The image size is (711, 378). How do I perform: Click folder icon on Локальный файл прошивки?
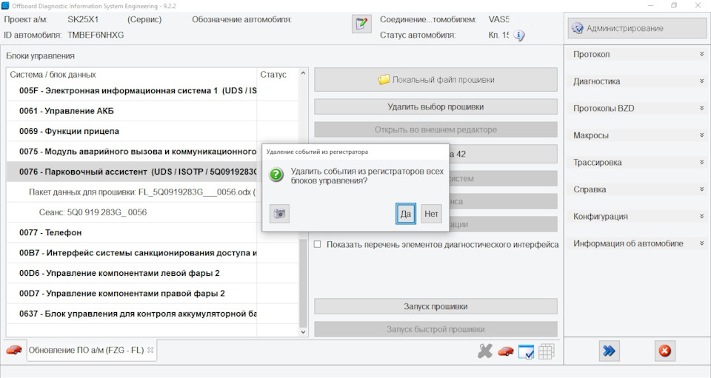(384, 80)
